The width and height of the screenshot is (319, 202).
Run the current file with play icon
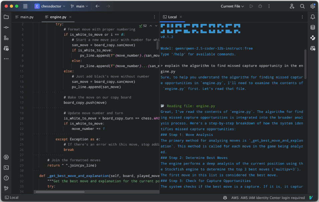click(251, 6)
